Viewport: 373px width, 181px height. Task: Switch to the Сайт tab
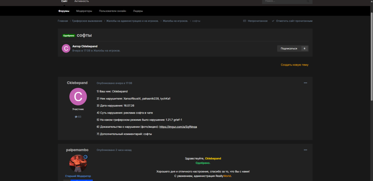(64, 1)
